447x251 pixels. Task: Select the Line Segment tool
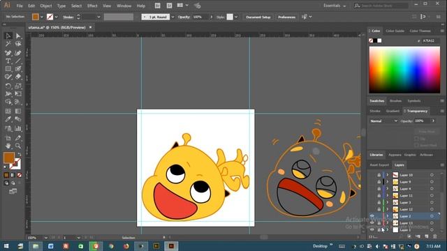click(18, 61)
